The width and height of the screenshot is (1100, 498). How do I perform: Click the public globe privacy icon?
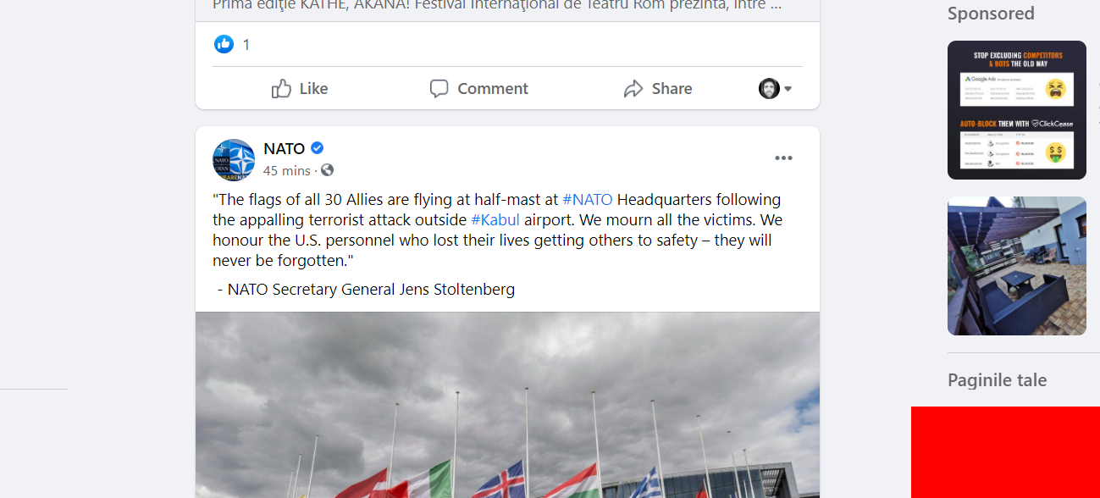pyautogui.click(x=327, y=170)
